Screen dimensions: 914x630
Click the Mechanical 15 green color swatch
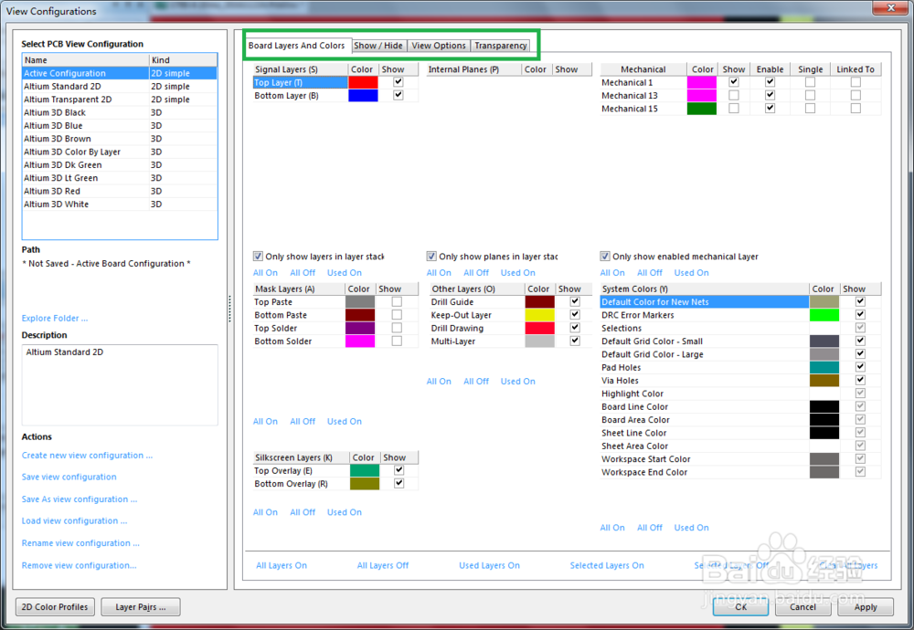point(702,109)
